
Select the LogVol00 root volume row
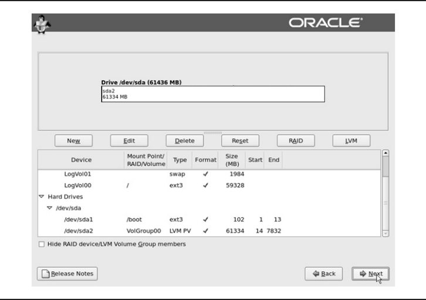209,185
